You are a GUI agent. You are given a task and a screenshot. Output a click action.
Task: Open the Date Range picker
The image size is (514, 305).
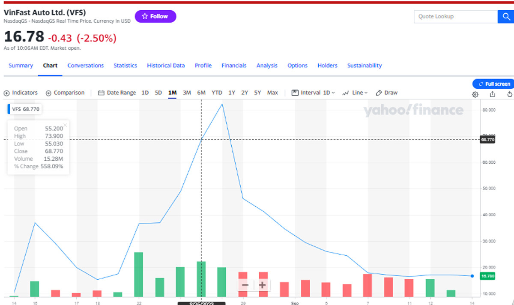pos(117,93)
